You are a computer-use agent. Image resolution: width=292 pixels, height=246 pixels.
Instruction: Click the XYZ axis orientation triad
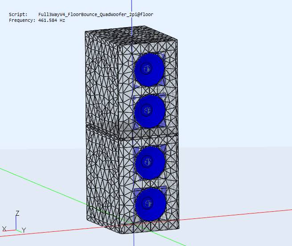click(x=14, y=222)
